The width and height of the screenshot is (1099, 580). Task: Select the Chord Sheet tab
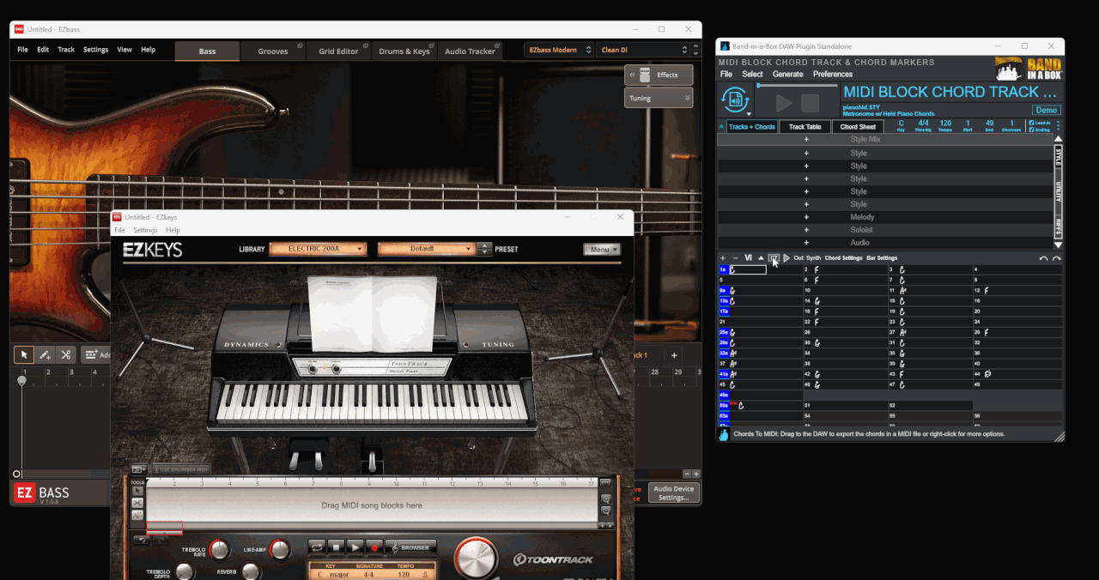[x=858, y=127]
